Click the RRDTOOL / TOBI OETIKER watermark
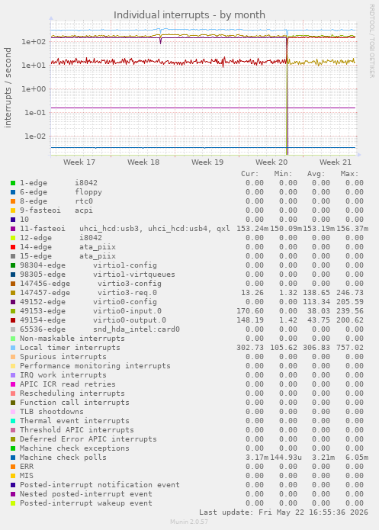Viewport: 379px width, 530px height. 371,41
